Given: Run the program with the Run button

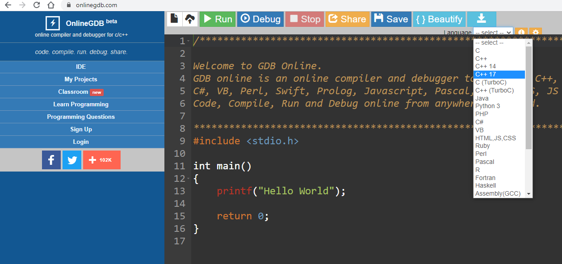Looking at the screenshot, I should tap(218, 19).
